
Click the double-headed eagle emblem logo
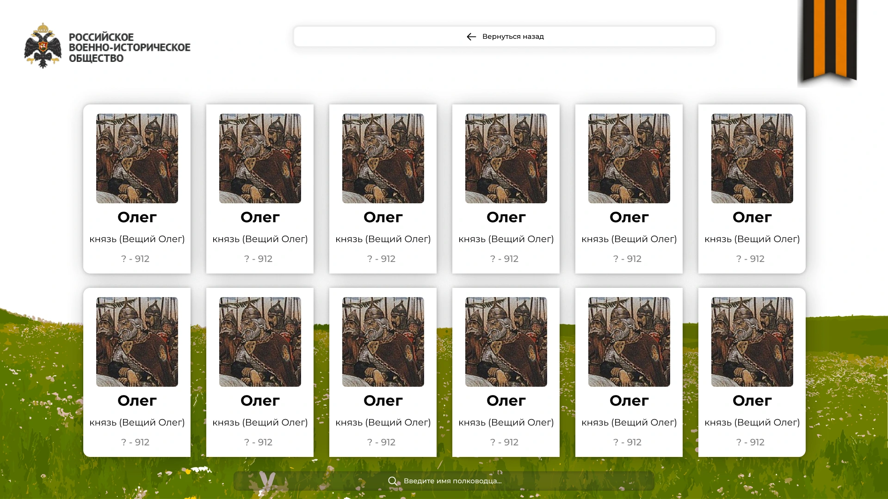43,46
